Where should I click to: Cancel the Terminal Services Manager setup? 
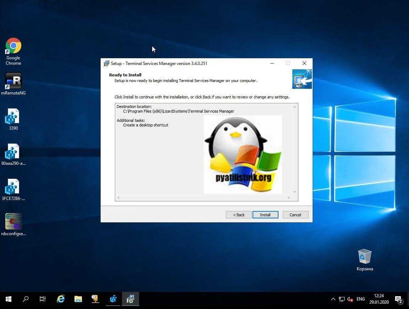[295, 215]
